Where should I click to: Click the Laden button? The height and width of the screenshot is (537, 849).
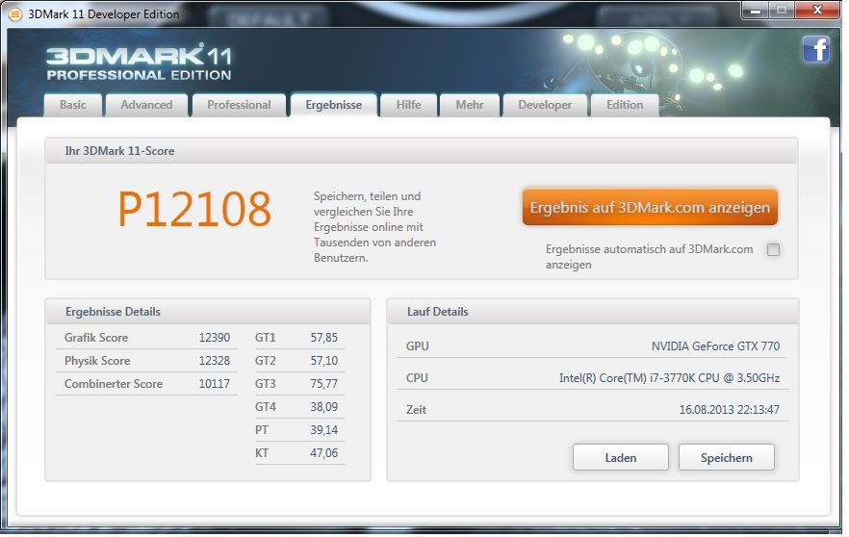click(621, 458)
